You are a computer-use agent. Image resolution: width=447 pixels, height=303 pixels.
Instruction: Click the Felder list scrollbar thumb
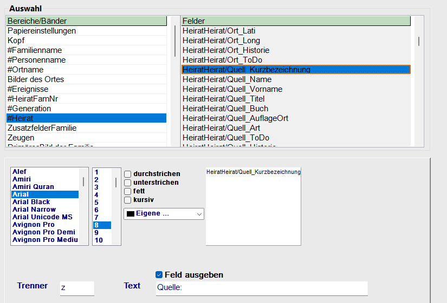click(419, 42)
